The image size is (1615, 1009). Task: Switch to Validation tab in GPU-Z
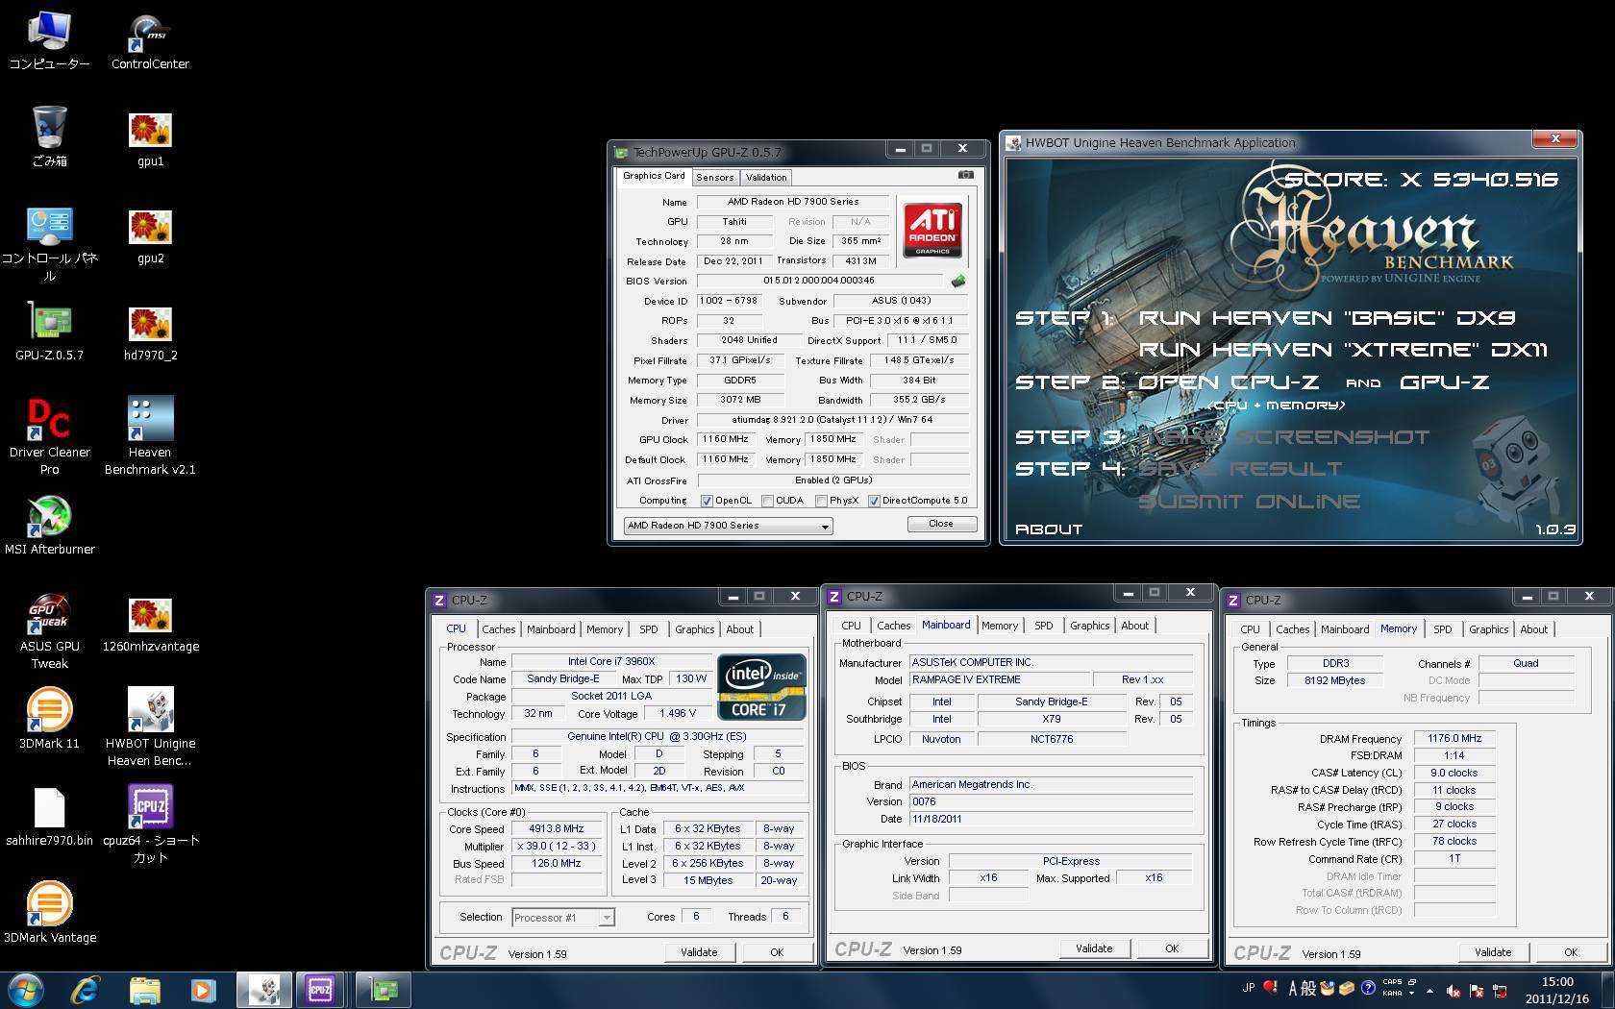[766, 178]
